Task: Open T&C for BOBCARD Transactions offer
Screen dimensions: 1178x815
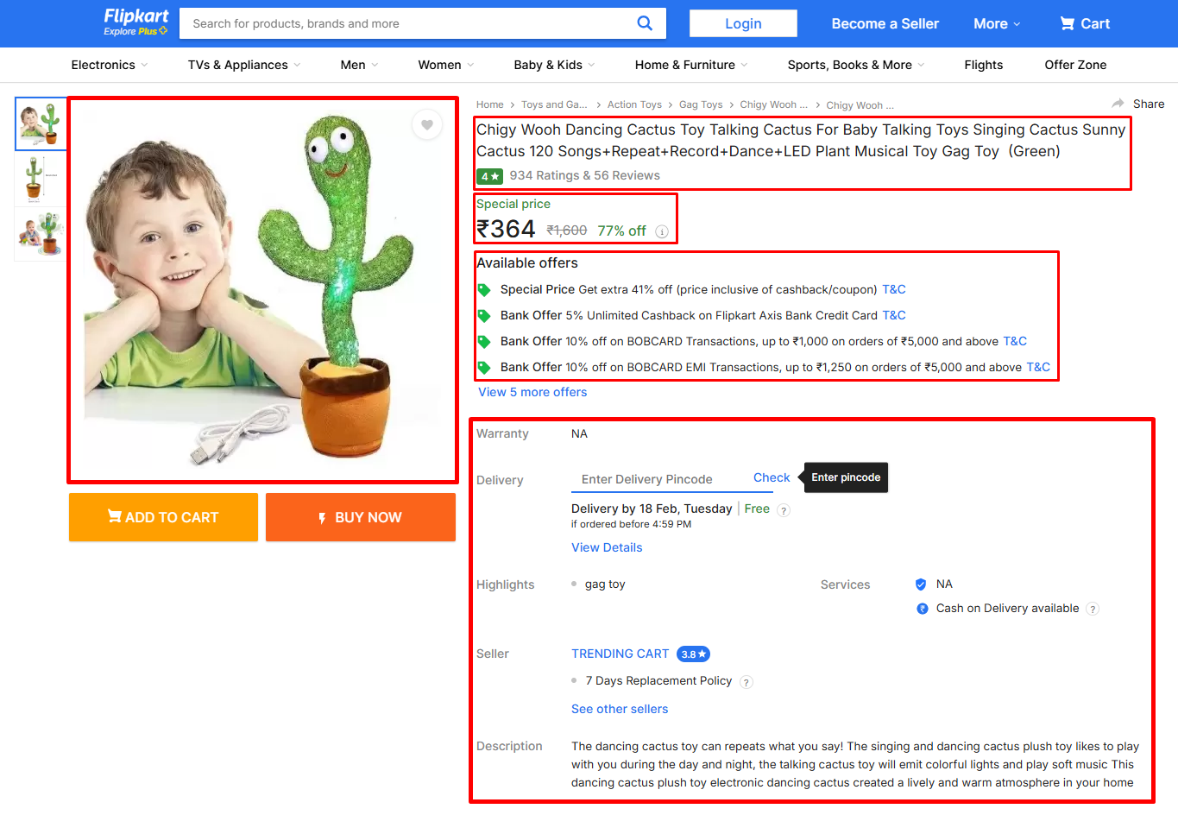Action: click(x=1015, y=341)
